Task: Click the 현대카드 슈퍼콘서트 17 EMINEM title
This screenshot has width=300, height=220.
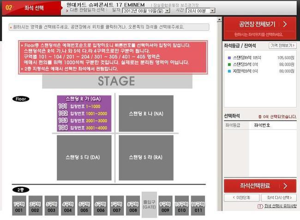Action: 105,5
